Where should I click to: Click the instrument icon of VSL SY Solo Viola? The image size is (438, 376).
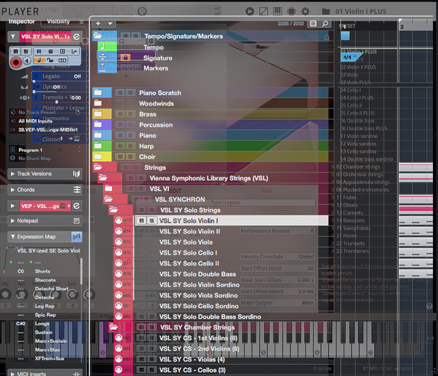[x=118, y=242]
